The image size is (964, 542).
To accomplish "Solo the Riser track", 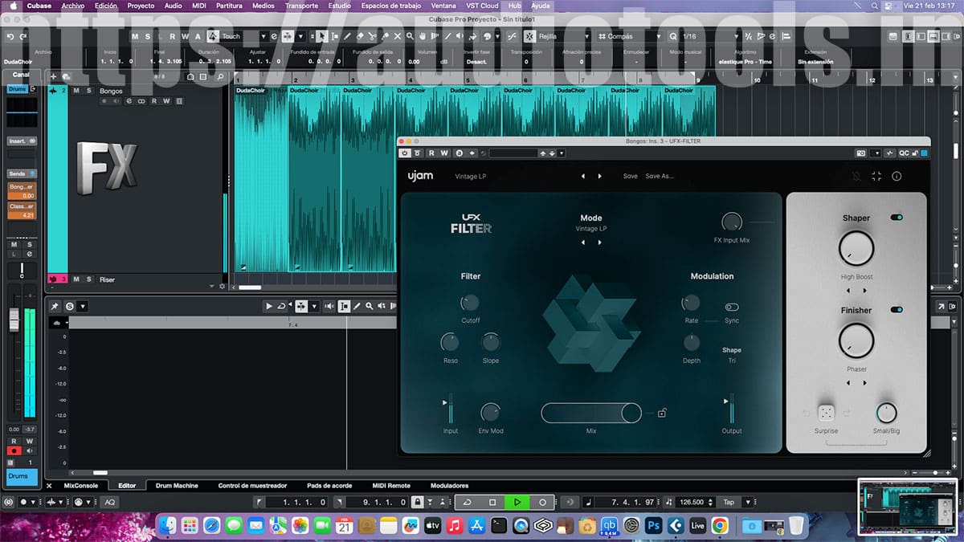I will (x=88, y=279).
